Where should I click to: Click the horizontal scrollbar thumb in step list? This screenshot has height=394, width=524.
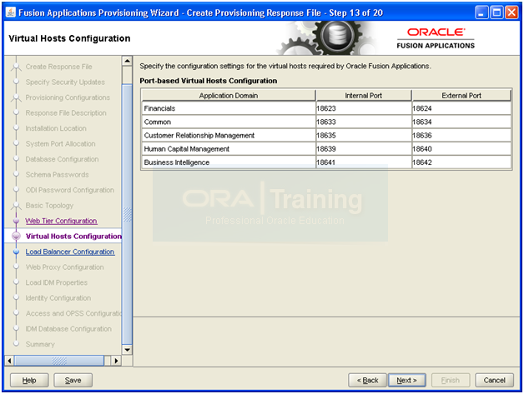[59, 361]
